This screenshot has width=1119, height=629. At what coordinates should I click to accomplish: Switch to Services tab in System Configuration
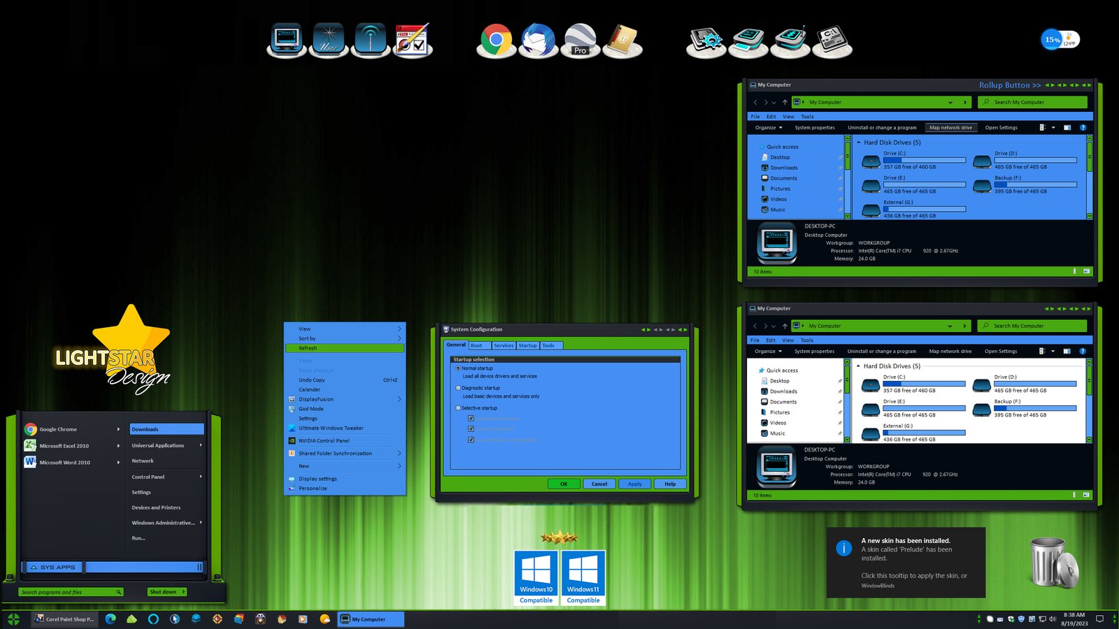[x=504, y=345]
